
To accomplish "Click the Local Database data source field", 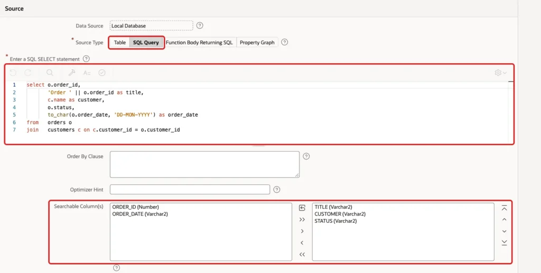I will (x=152, y=26).
